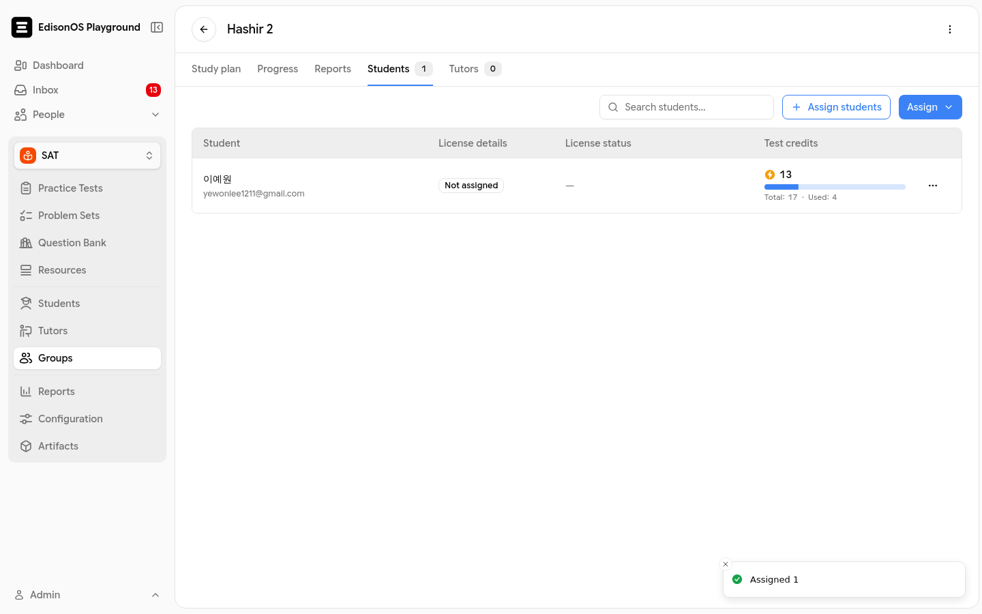This screenshot has height=614, width=982.
Task: Open the group options kebab menu
Action: (x=950, y=29)
